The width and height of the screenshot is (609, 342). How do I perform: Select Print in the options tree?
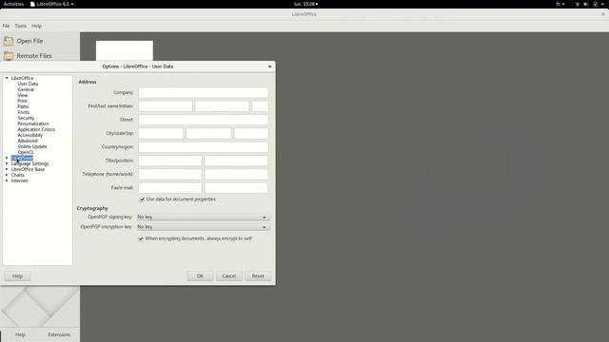22,101
